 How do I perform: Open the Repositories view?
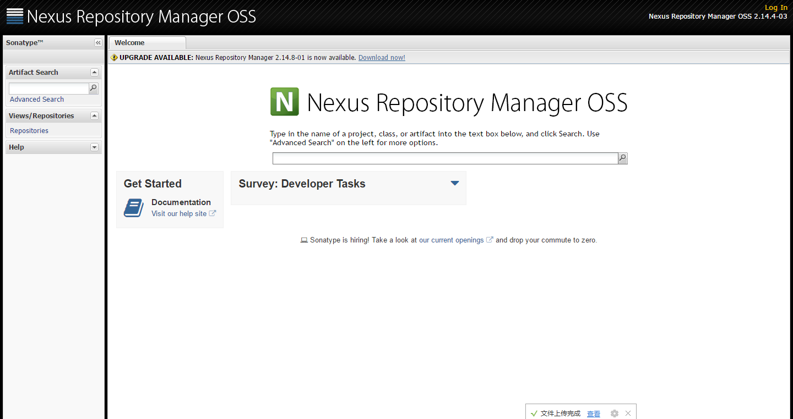(29, 130)
